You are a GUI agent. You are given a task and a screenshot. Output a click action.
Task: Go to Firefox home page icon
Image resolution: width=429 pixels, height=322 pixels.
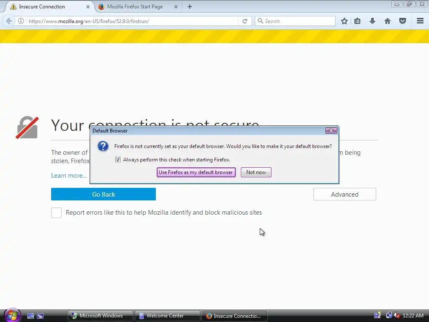pyautogui.click(x=388, y=21)
